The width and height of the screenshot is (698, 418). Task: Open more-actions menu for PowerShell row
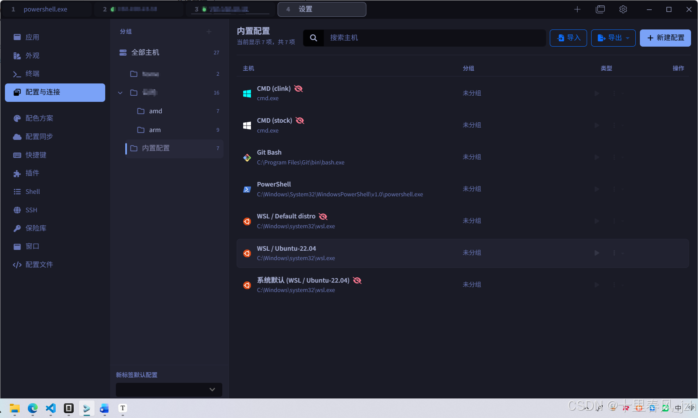pyautogui.click(x=614, y=189)
